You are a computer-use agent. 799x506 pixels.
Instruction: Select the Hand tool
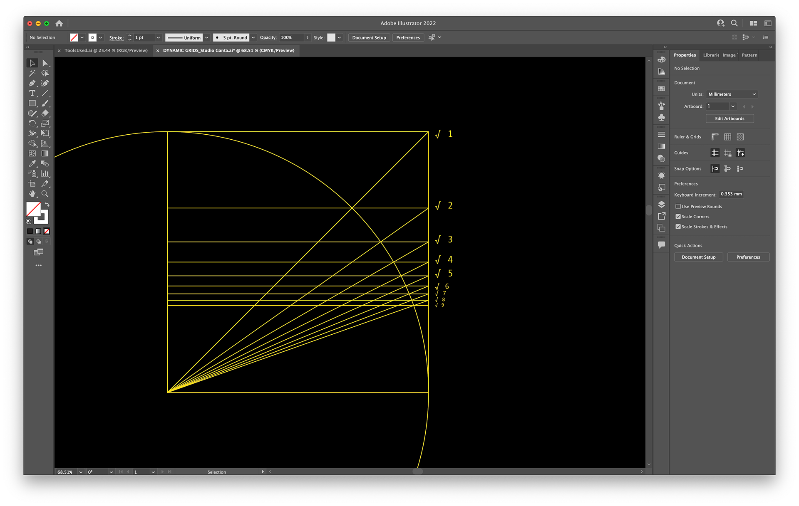click(x=32, y=194)
